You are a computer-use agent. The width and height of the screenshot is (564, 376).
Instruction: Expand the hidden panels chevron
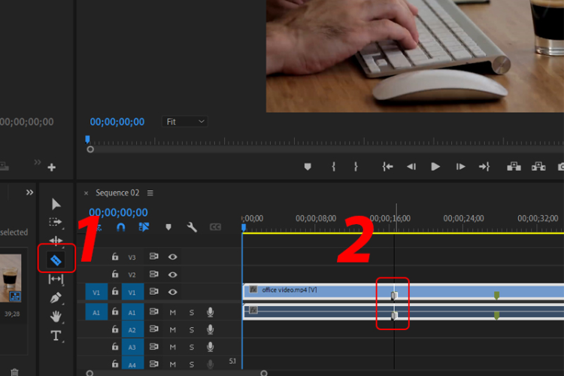[30, 193]
